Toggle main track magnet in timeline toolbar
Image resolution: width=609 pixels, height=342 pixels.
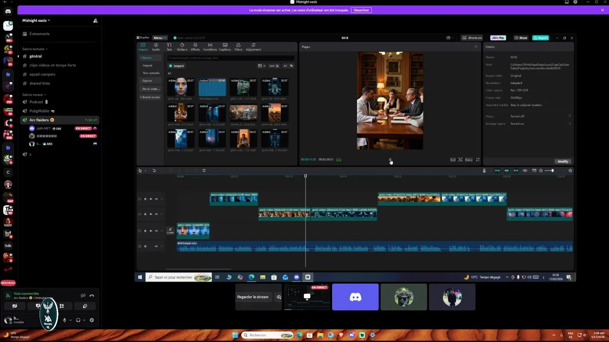(x=497, y=171)
